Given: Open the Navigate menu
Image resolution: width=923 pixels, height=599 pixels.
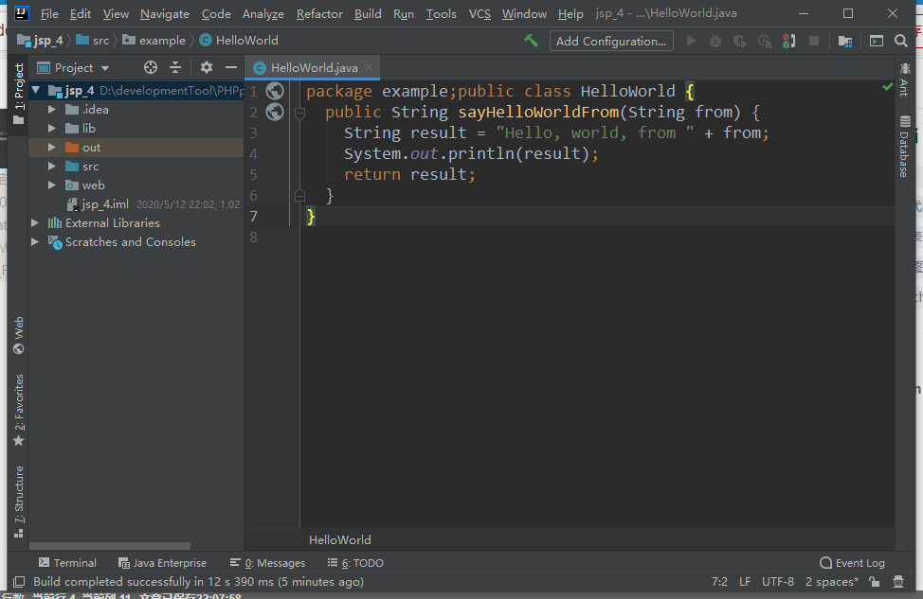Looking at the screenshot, I should coord(165,13).
